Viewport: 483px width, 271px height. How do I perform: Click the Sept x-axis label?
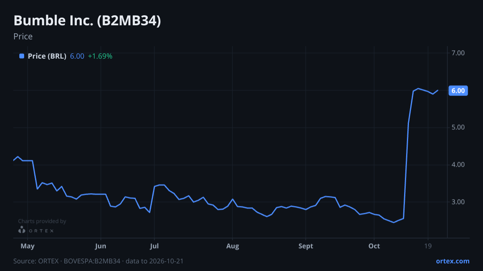306,246
